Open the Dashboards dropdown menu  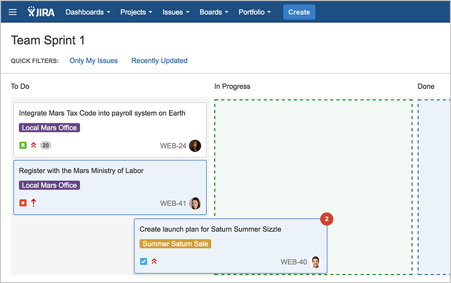click(x=88, y=12)
